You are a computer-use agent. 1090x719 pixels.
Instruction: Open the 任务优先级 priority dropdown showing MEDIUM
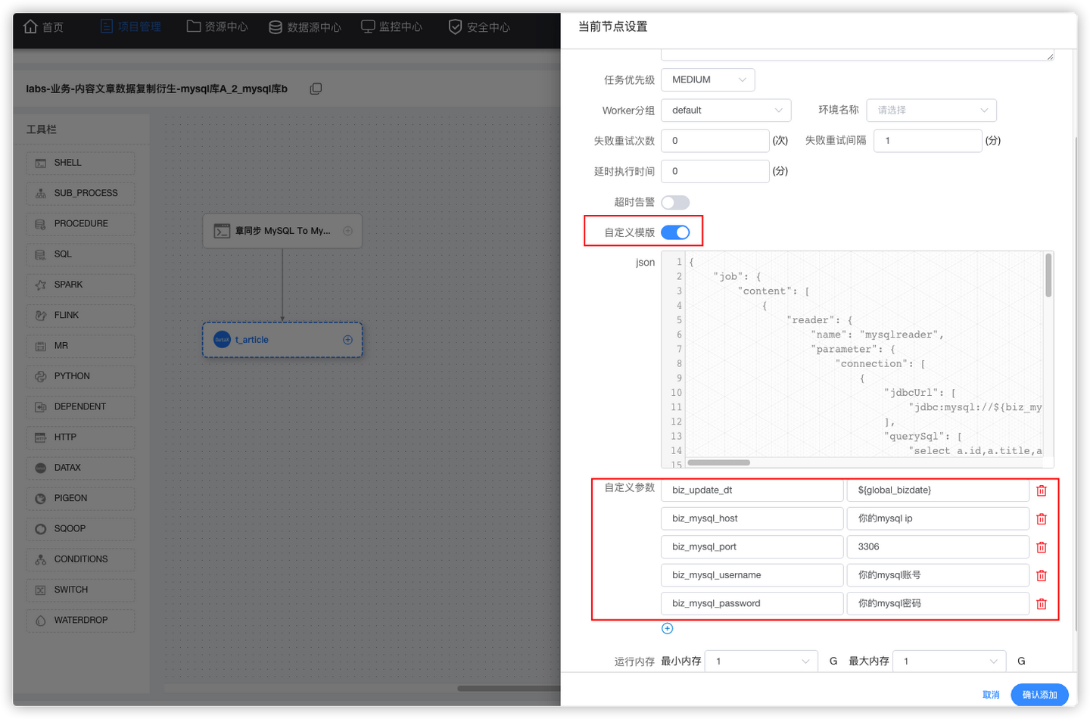(708, 79)
